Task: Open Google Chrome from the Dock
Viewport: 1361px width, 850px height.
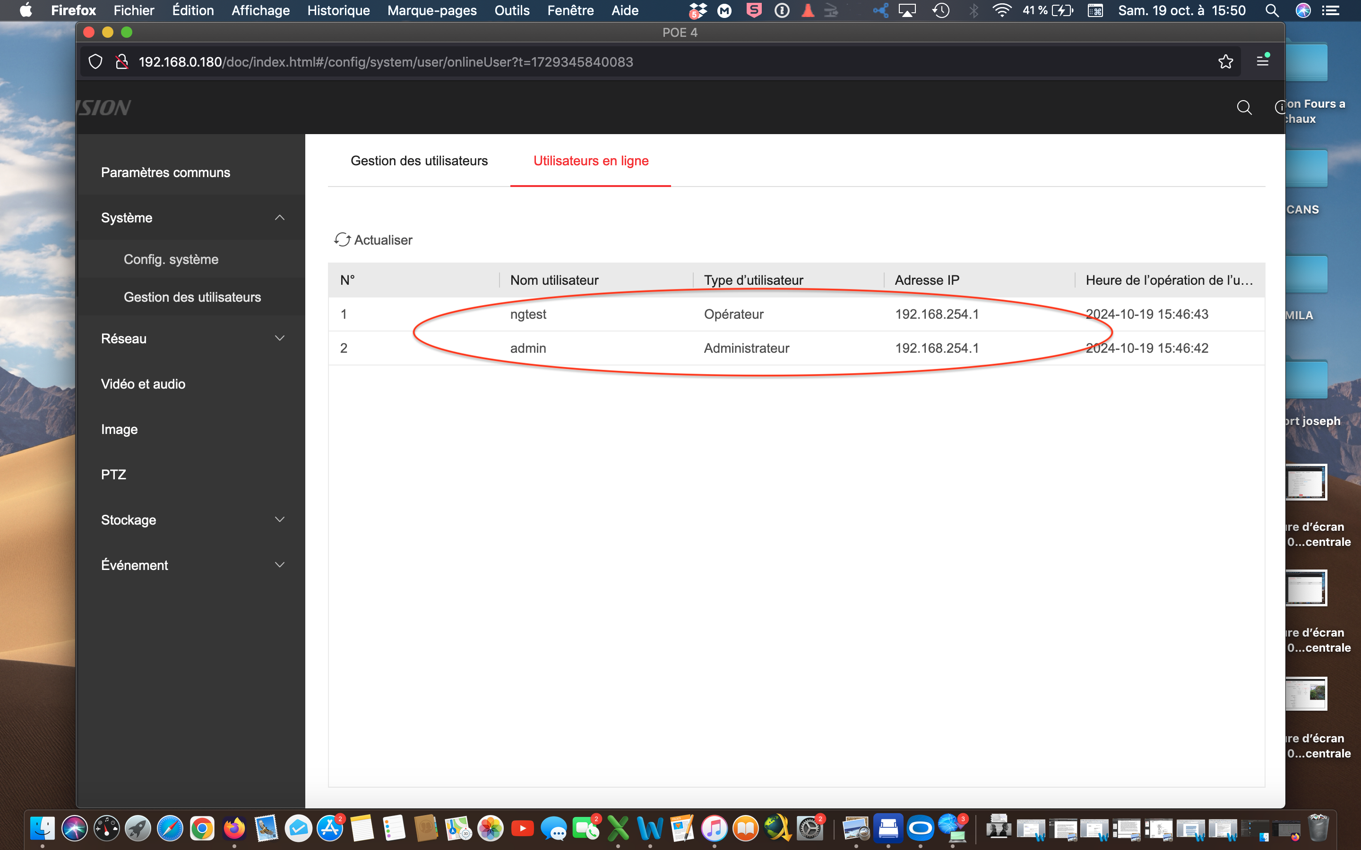Action: [202, 829]
